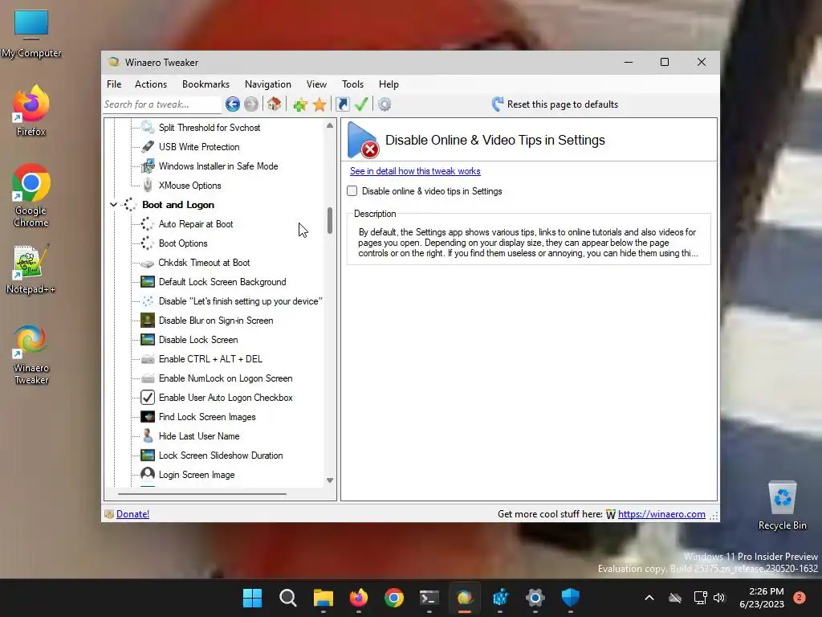Screen dimensions: 822x617
Task: Open the Tools menu
Action: tap(353, 84)
